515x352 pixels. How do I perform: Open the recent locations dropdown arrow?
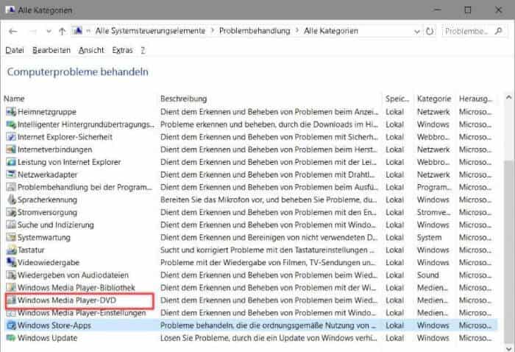(49, 32)
